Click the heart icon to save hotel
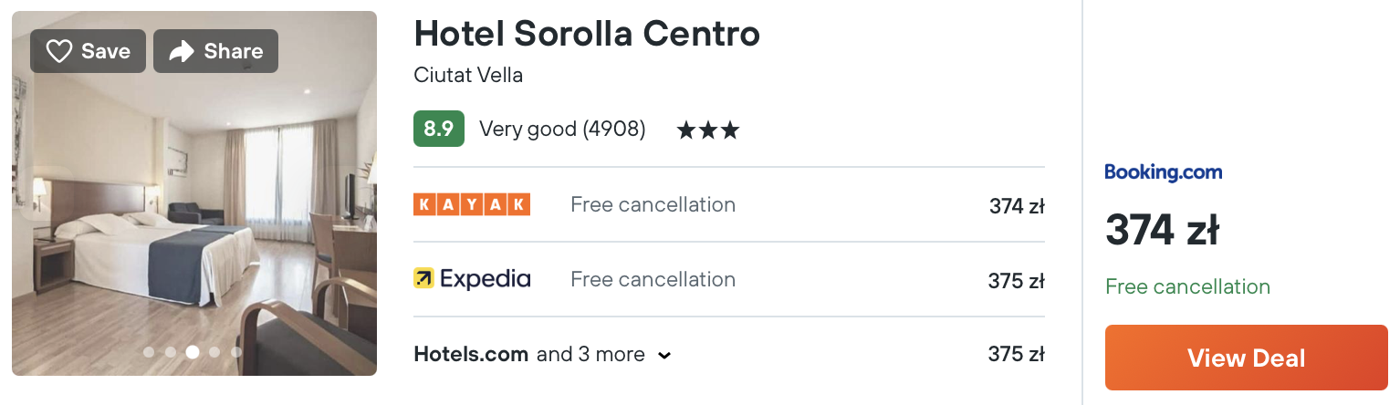 click(x=59, y=52)
